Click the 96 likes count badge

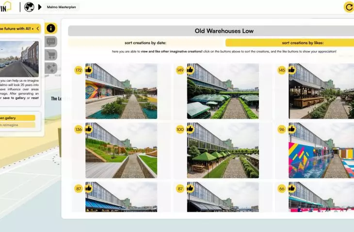[x=282, y=130]
